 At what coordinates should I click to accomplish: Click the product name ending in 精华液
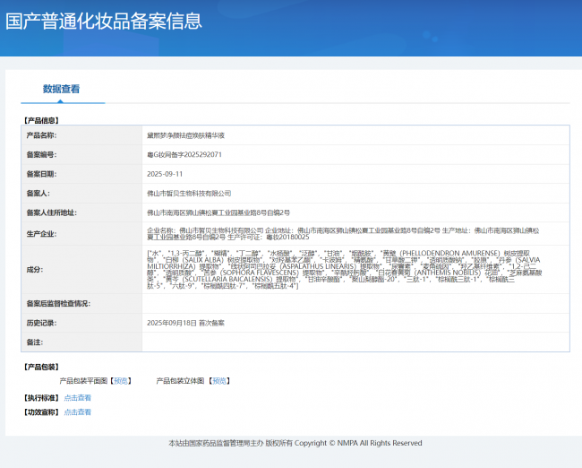185,135
